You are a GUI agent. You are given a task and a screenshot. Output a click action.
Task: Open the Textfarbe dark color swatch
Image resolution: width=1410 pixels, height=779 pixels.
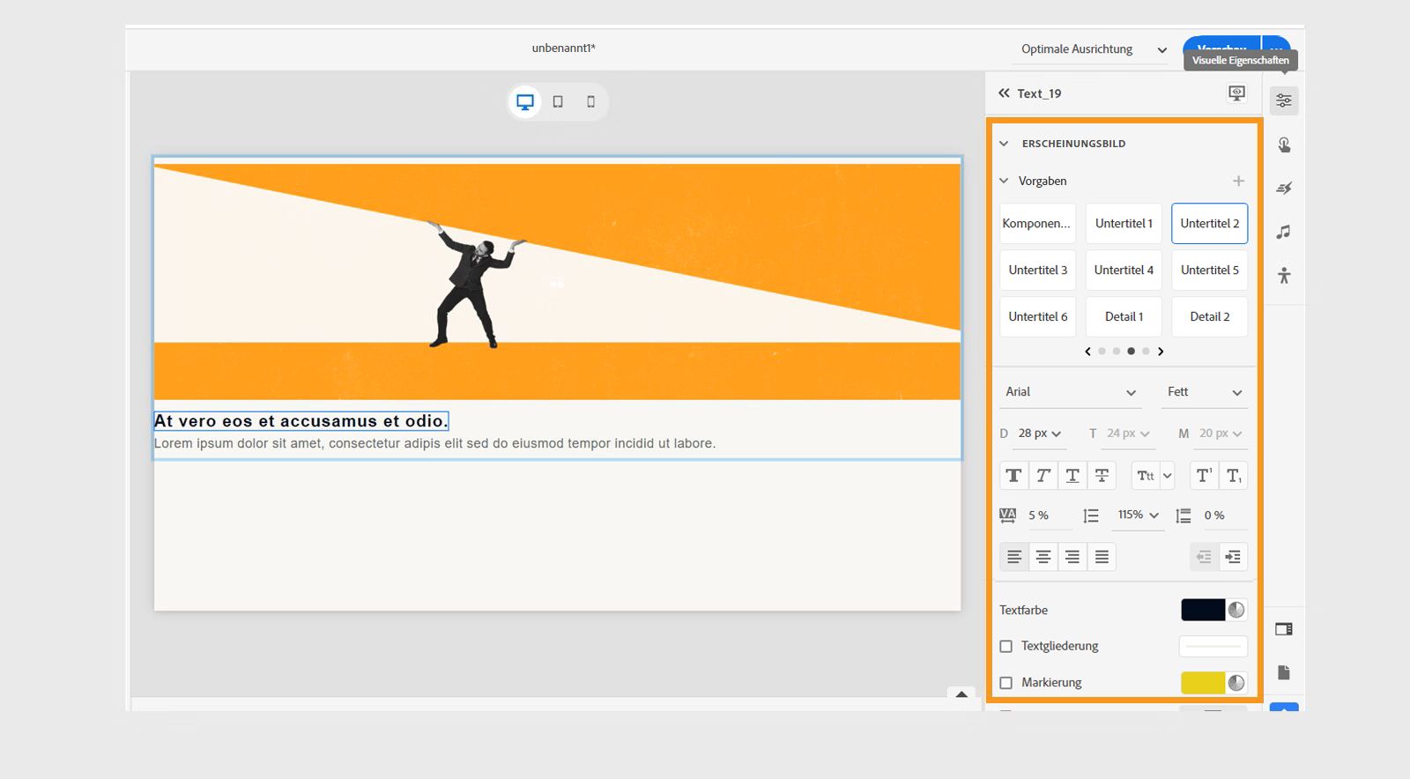coord(1203,610)
